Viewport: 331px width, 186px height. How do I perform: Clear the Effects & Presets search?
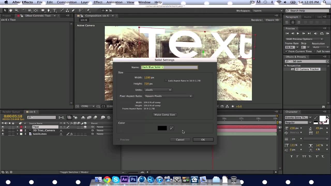tap(327, 61)
